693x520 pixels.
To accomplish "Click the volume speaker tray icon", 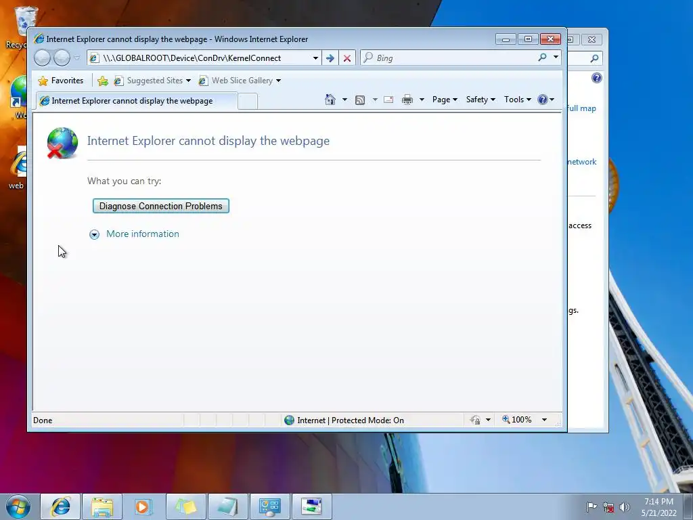I will pyautogui.click(x=625, y=506).
